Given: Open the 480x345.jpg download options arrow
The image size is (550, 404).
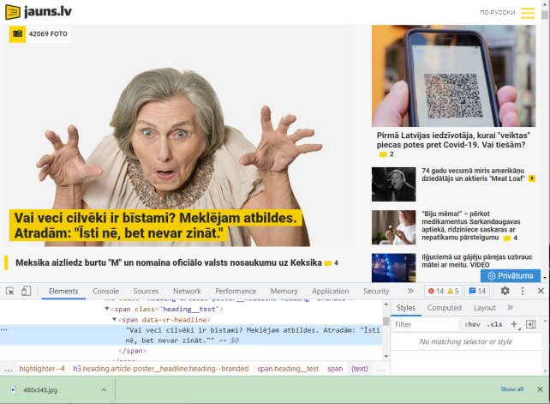Looking at the screenshot, I should click(104, 389).
